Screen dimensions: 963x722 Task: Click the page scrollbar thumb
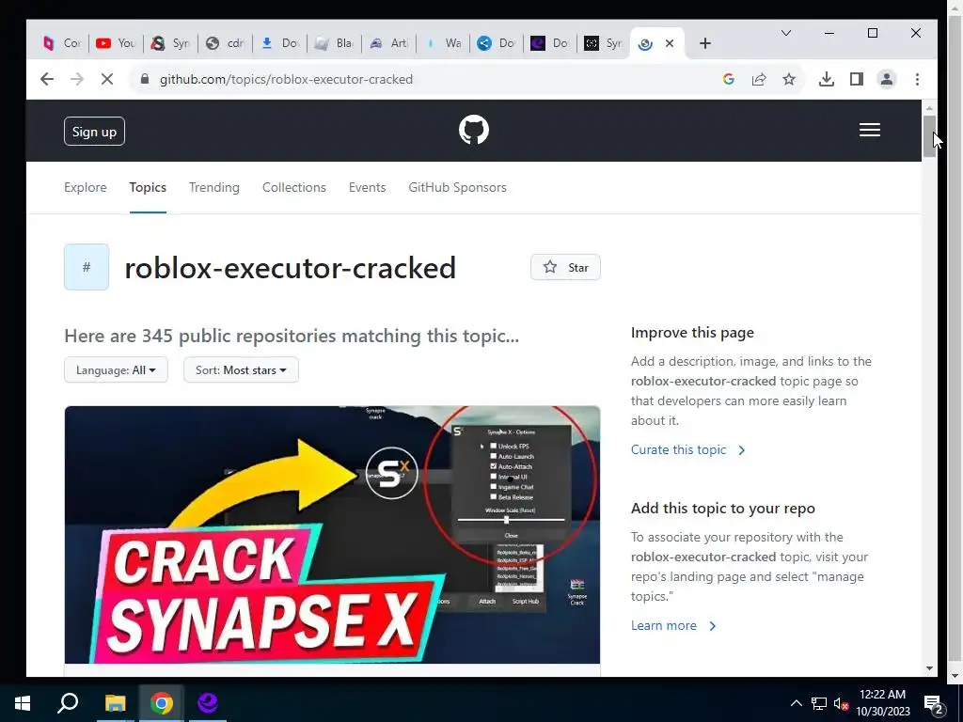tap(929, 136)
